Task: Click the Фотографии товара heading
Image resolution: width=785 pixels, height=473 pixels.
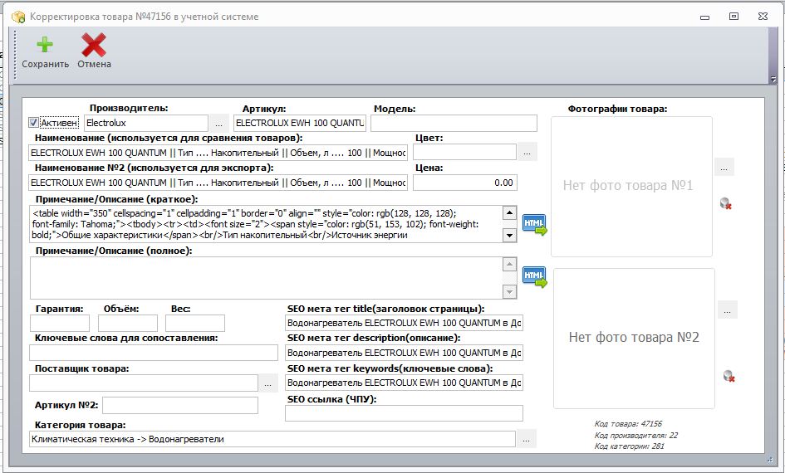Action: pyautogui.click(x=617, y=109)
